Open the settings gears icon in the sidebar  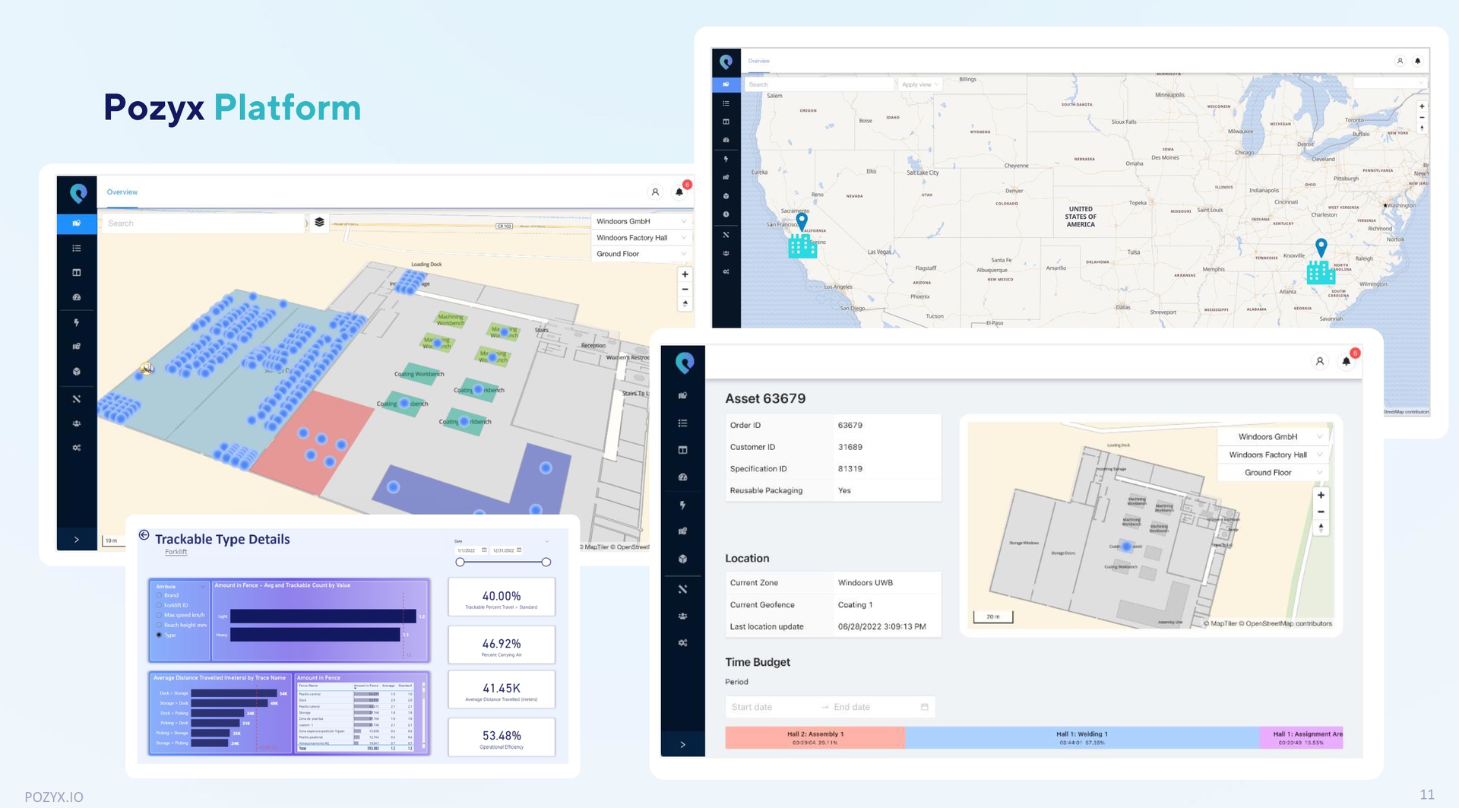tap(76, 448)
